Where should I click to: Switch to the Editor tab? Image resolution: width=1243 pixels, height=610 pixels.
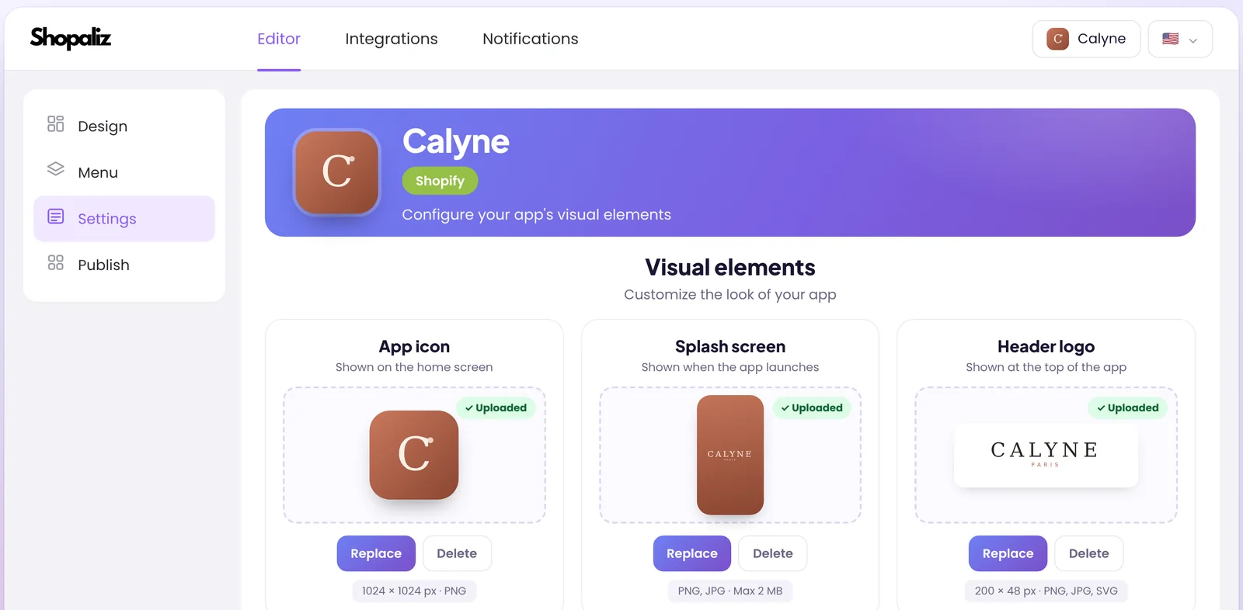[x=279, y=39]
